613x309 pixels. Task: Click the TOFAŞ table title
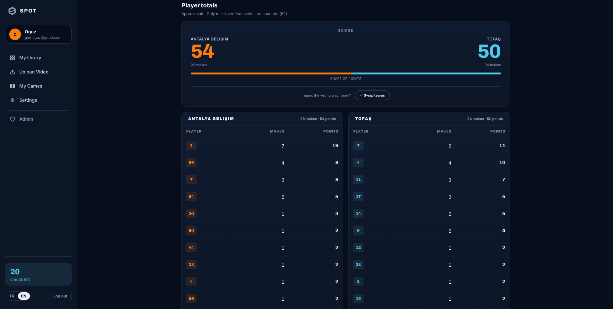363,119
